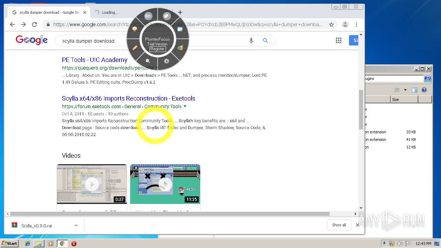Show hidden system tray icons

[384, 244]
